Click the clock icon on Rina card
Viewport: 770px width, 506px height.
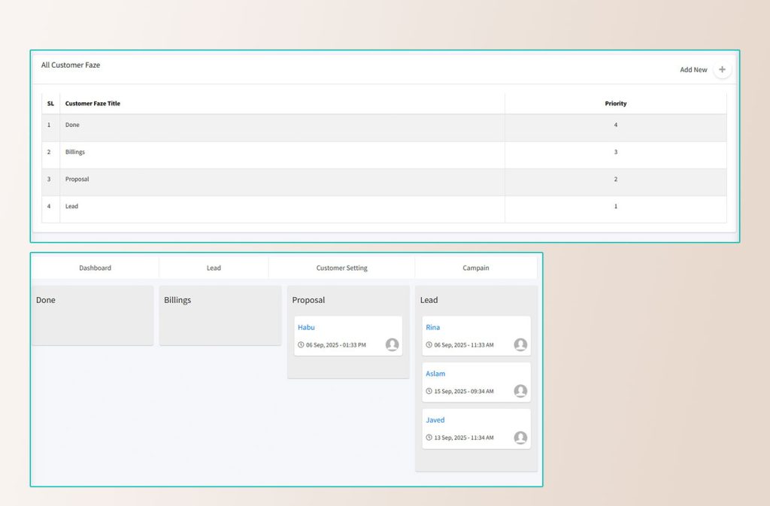point(429,345)
